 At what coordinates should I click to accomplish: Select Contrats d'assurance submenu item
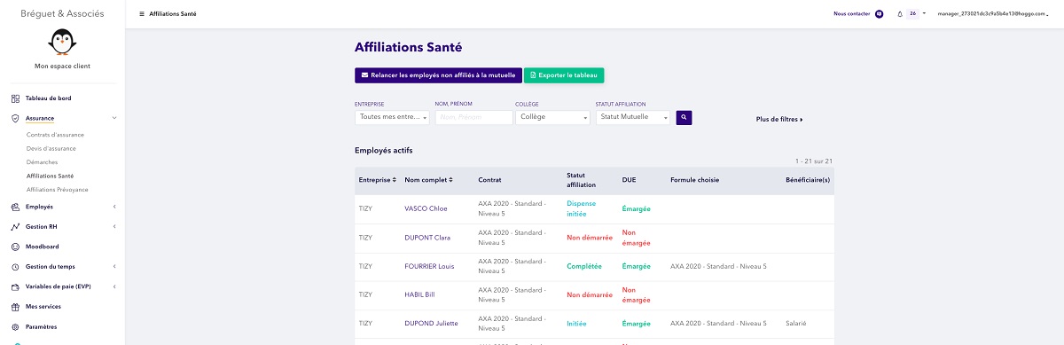55,135
